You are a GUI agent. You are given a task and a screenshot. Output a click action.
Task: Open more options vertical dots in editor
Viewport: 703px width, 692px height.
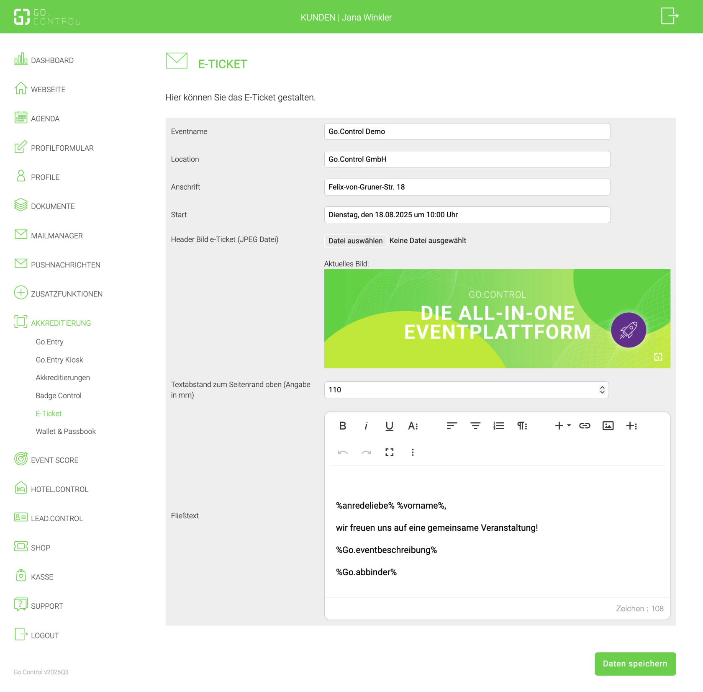pyautogui.click(x=413, y=452)
